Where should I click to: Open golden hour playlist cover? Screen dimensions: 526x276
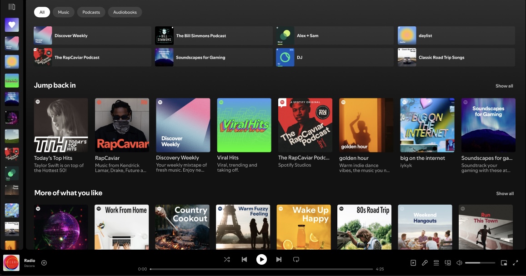[366, 125]
